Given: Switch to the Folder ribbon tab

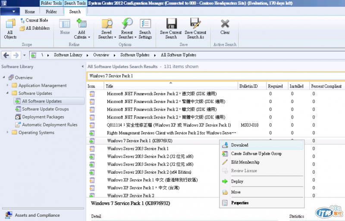Looking at the screenshot, I should pyautogui.click(x=51, y=12).
